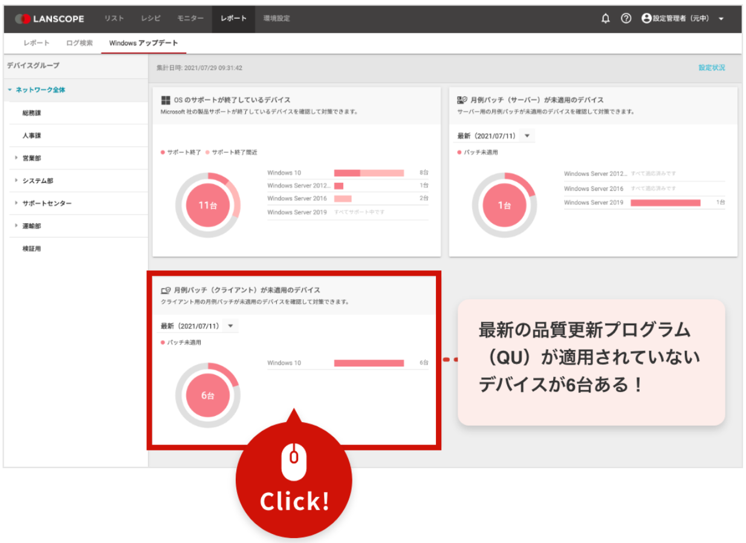Expand the サポートセンター device group
Screen dimensions: 746x543
[x=16, y=203]
